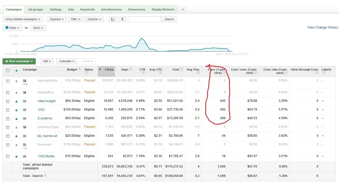Click the download report icon
Screen dimensions: 339x182
(x=122, y=19)
